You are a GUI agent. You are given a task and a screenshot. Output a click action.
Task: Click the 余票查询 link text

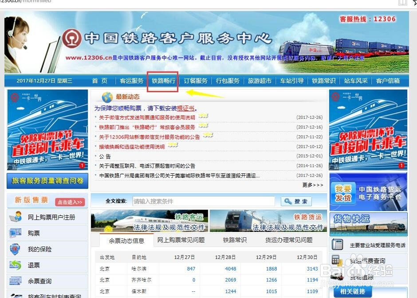[39, 281]
